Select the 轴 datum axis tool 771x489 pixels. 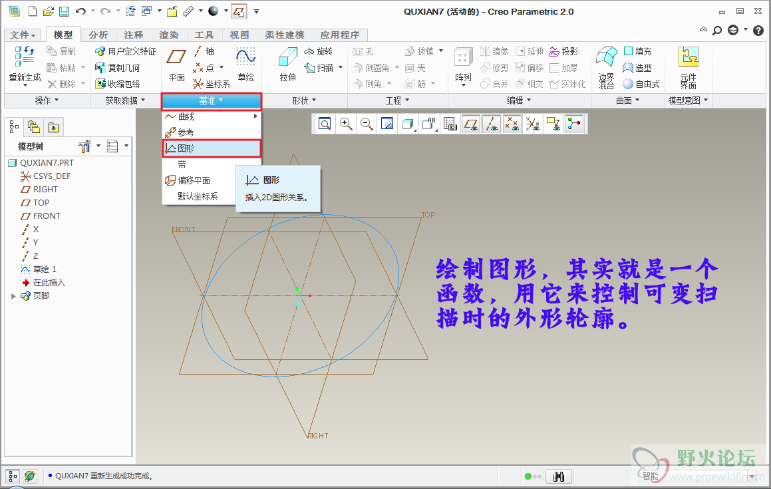tap(204, 51)
